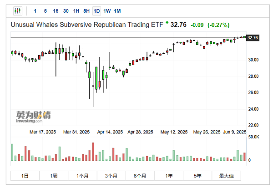273x188 pixels.
Task: Click the Mar 31, 2025 date label
Action: pyautogui.click(x=76, y=132)
